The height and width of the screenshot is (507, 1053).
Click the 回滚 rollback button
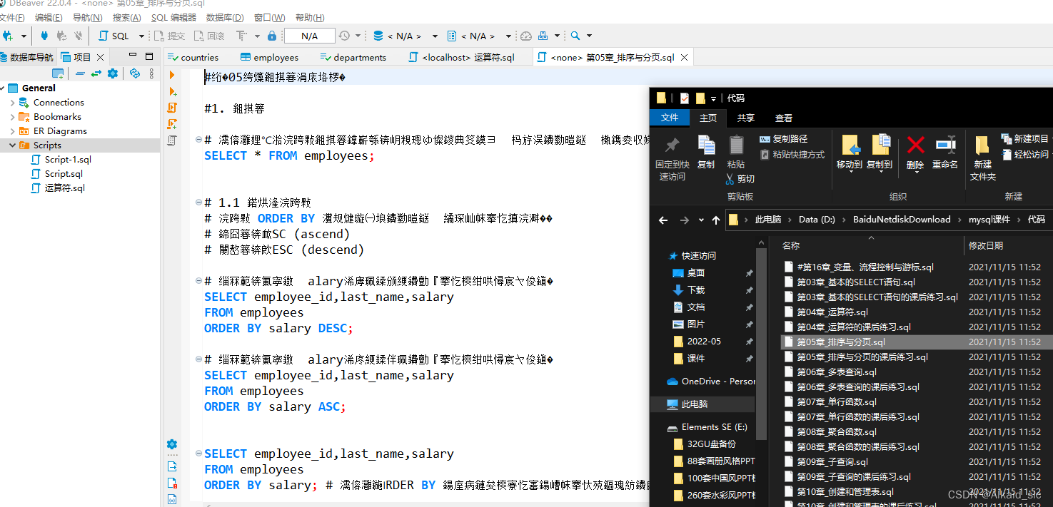209,36
